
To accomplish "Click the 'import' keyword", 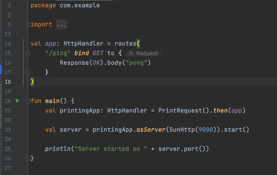I will click(42, 24).
